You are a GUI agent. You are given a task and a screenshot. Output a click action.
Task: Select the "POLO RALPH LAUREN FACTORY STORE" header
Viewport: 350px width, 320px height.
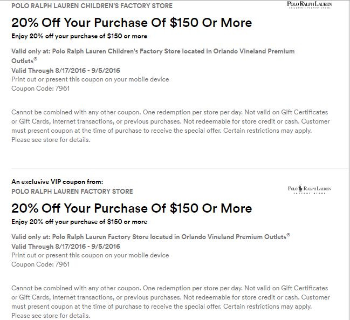72,191
